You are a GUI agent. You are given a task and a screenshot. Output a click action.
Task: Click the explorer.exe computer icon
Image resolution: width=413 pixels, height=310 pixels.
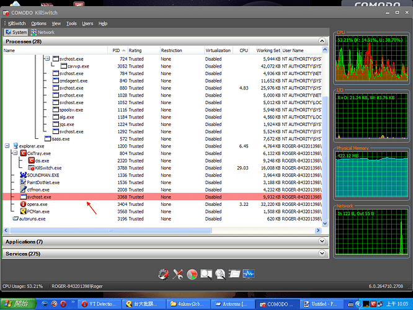tap(16, 146)
